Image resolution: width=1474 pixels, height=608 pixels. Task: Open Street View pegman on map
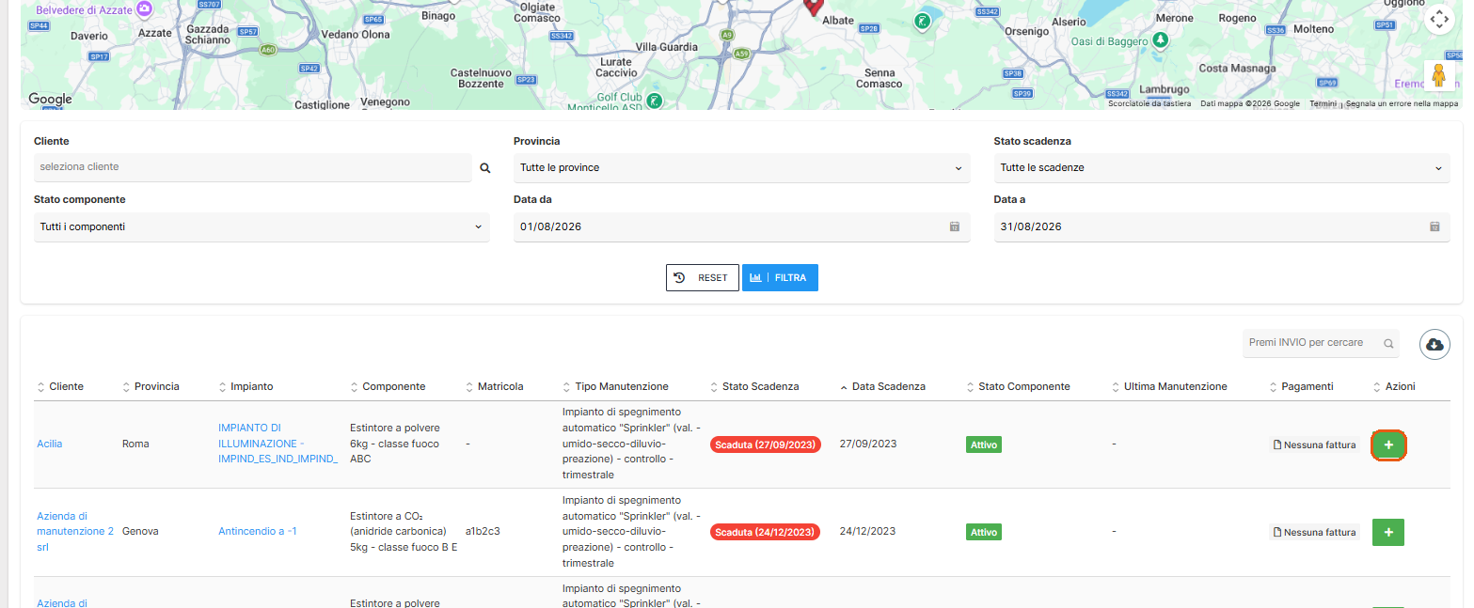(x=1438, y=75)
